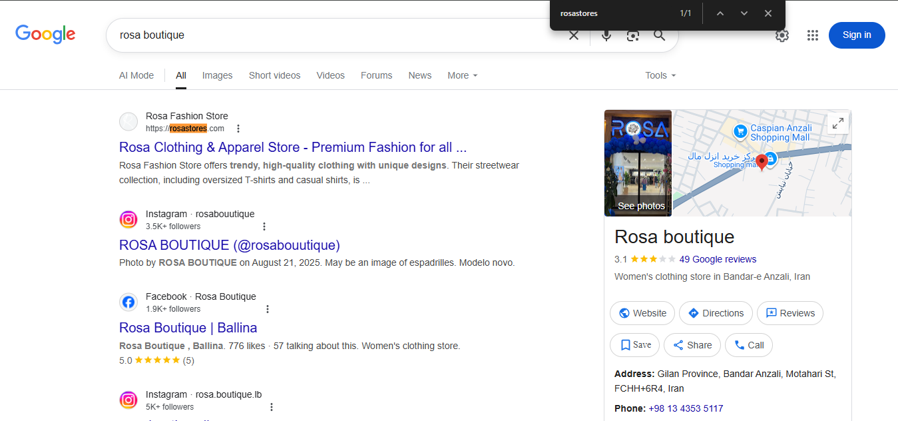
Task: Switch to the Images tab
Action: [x=217, y=75]
